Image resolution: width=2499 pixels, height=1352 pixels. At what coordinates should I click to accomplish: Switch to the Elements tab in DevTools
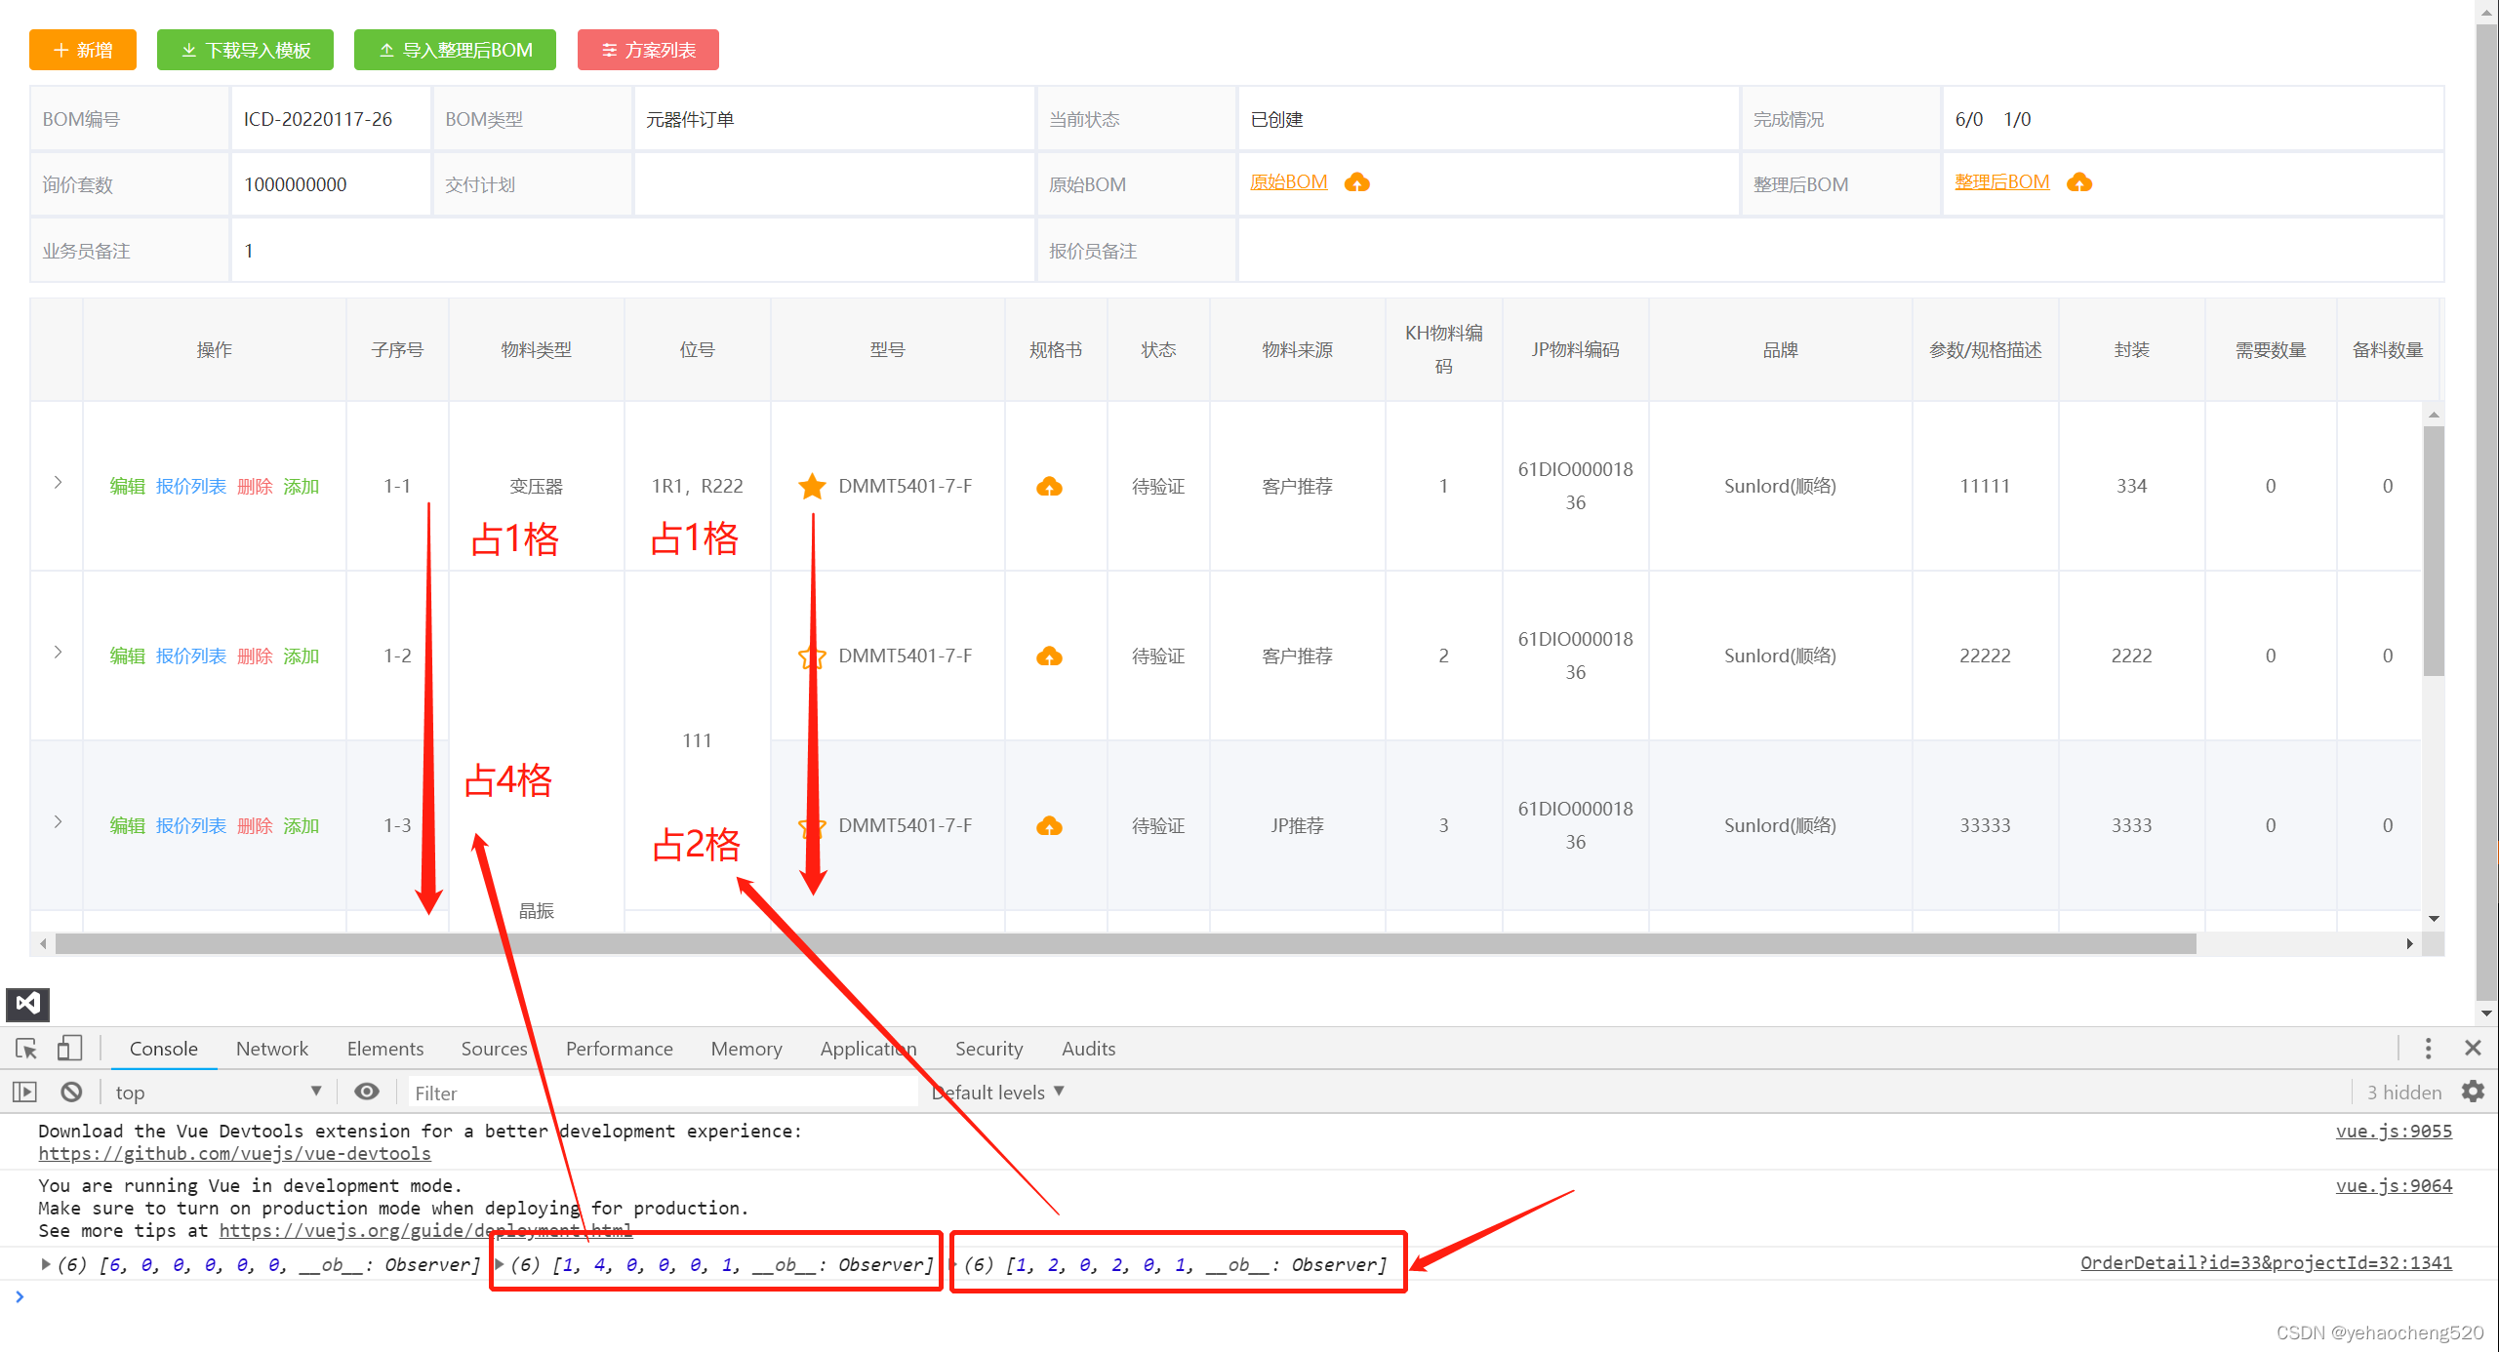384,1048
